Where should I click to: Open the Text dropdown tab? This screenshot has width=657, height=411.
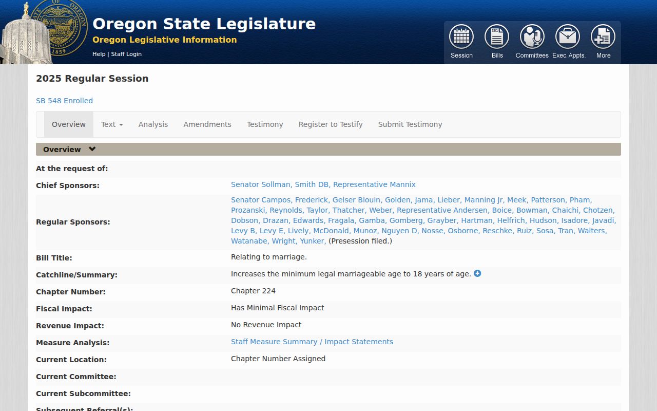112,124
